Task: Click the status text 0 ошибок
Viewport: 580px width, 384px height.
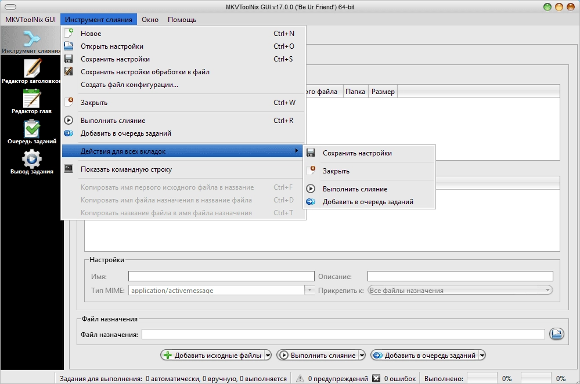Action: (400, 378)
